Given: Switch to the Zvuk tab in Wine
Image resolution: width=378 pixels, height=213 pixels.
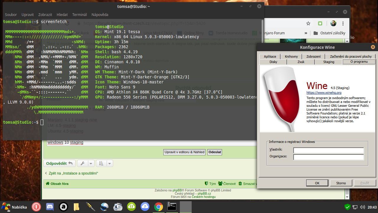Looking at the screenshot, I should (x=301, y=62).
